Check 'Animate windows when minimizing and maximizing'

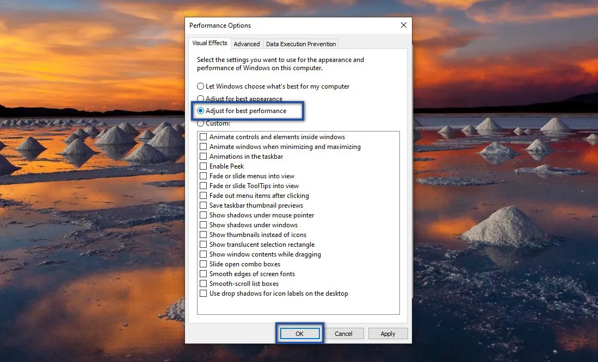click(204, 146)
